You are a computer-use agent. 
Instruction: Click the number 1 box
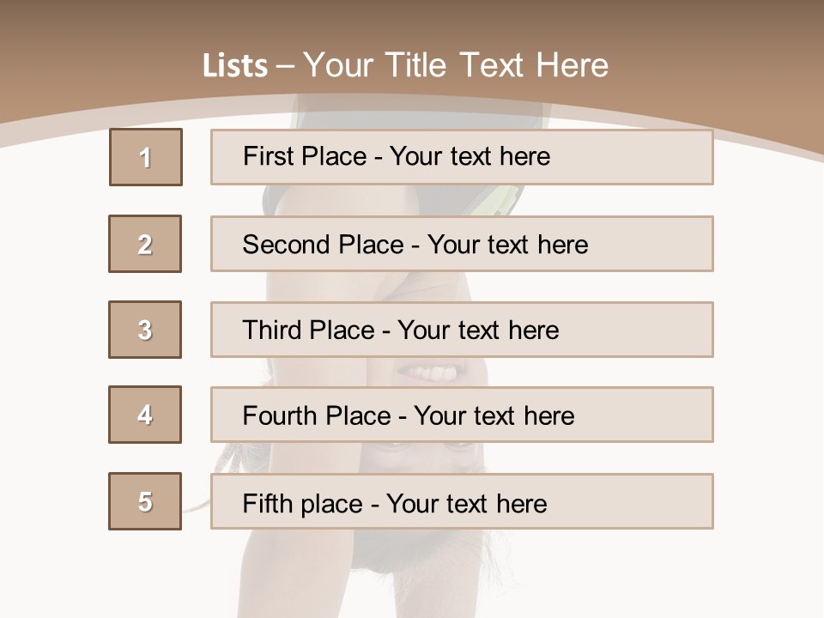pos(145,157)
